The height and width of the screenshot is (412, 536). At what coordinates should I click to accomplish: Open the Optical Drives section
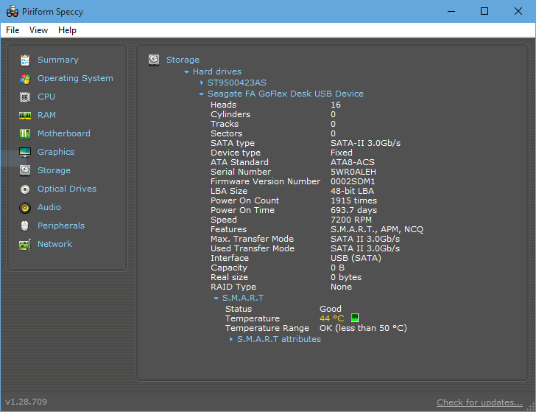tap(67, 189)
